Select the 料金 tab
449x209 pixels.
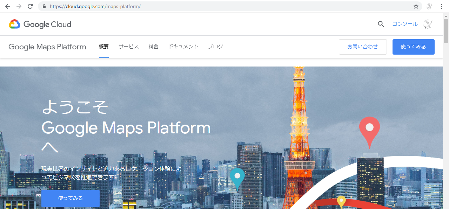tap(154, 47)
